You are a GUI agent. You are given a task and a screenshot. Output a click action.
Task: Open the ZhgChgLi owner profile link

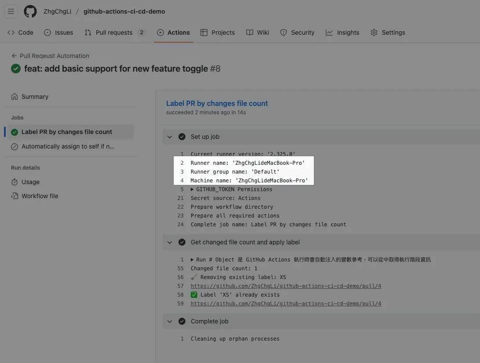coord(57,11)
